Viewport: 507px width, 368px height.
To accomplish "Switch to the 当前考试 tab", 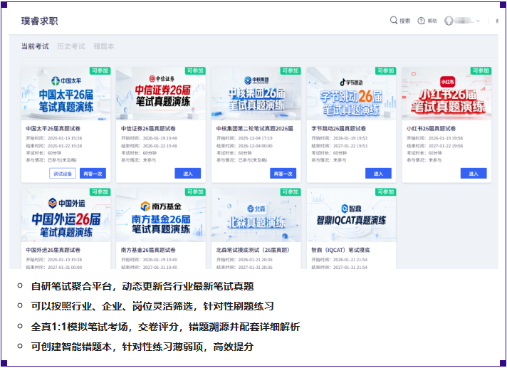I will [35, 46].
